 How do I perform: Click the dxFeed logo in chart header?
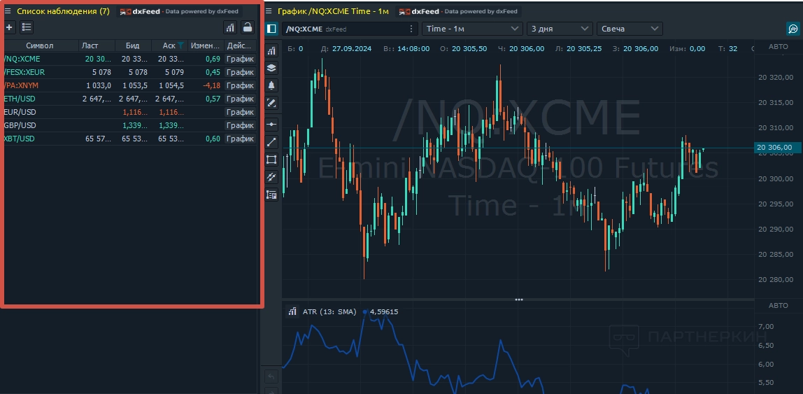(x=418, y=12)
